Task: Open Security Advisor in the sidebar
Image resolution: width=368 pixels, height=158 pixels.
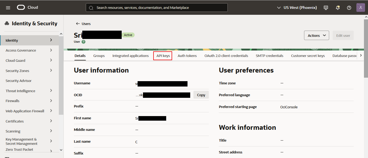Action: coord(19,81)
